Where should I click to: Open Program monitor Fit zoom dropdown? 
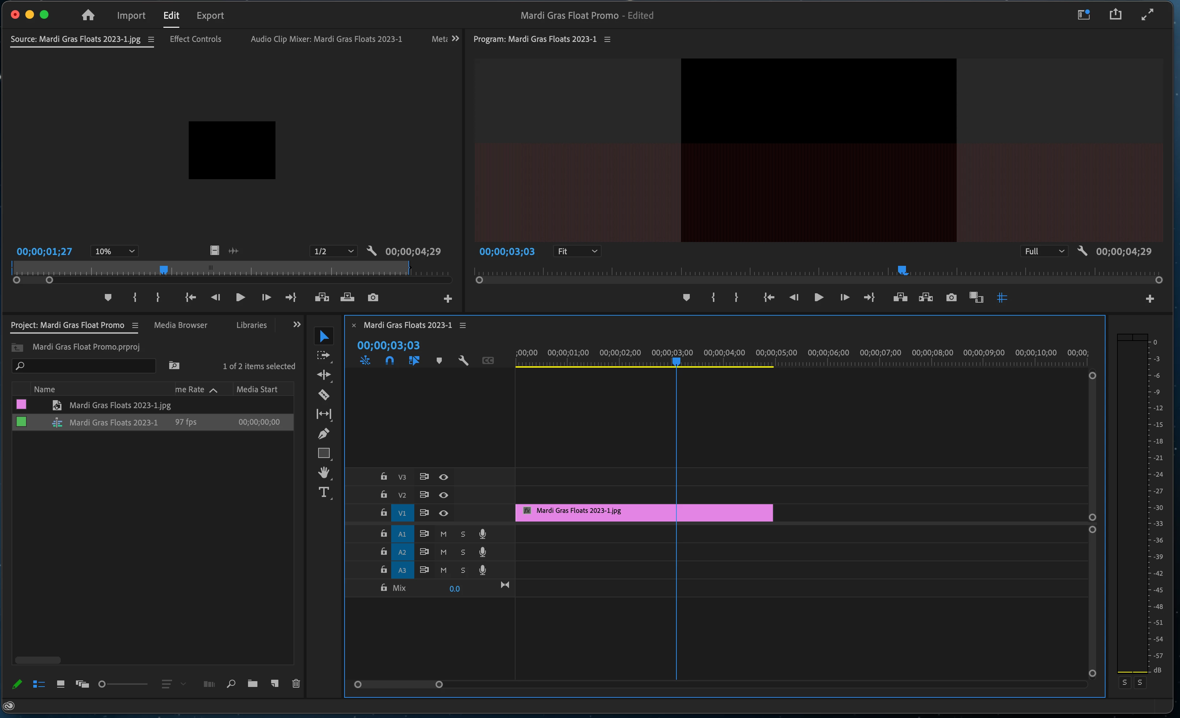point(577,251)
